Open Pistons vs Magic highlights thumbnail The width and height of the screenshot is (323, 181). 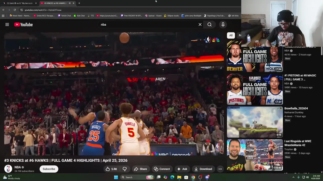point(255,89)
